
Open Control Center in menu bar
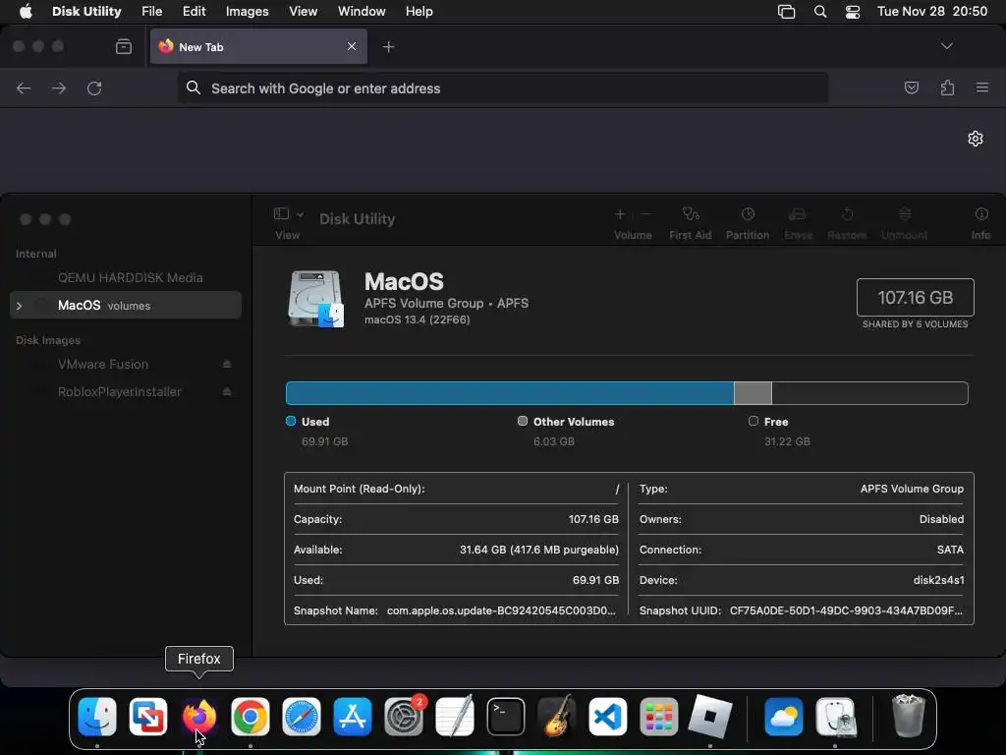tap(853, 12)
